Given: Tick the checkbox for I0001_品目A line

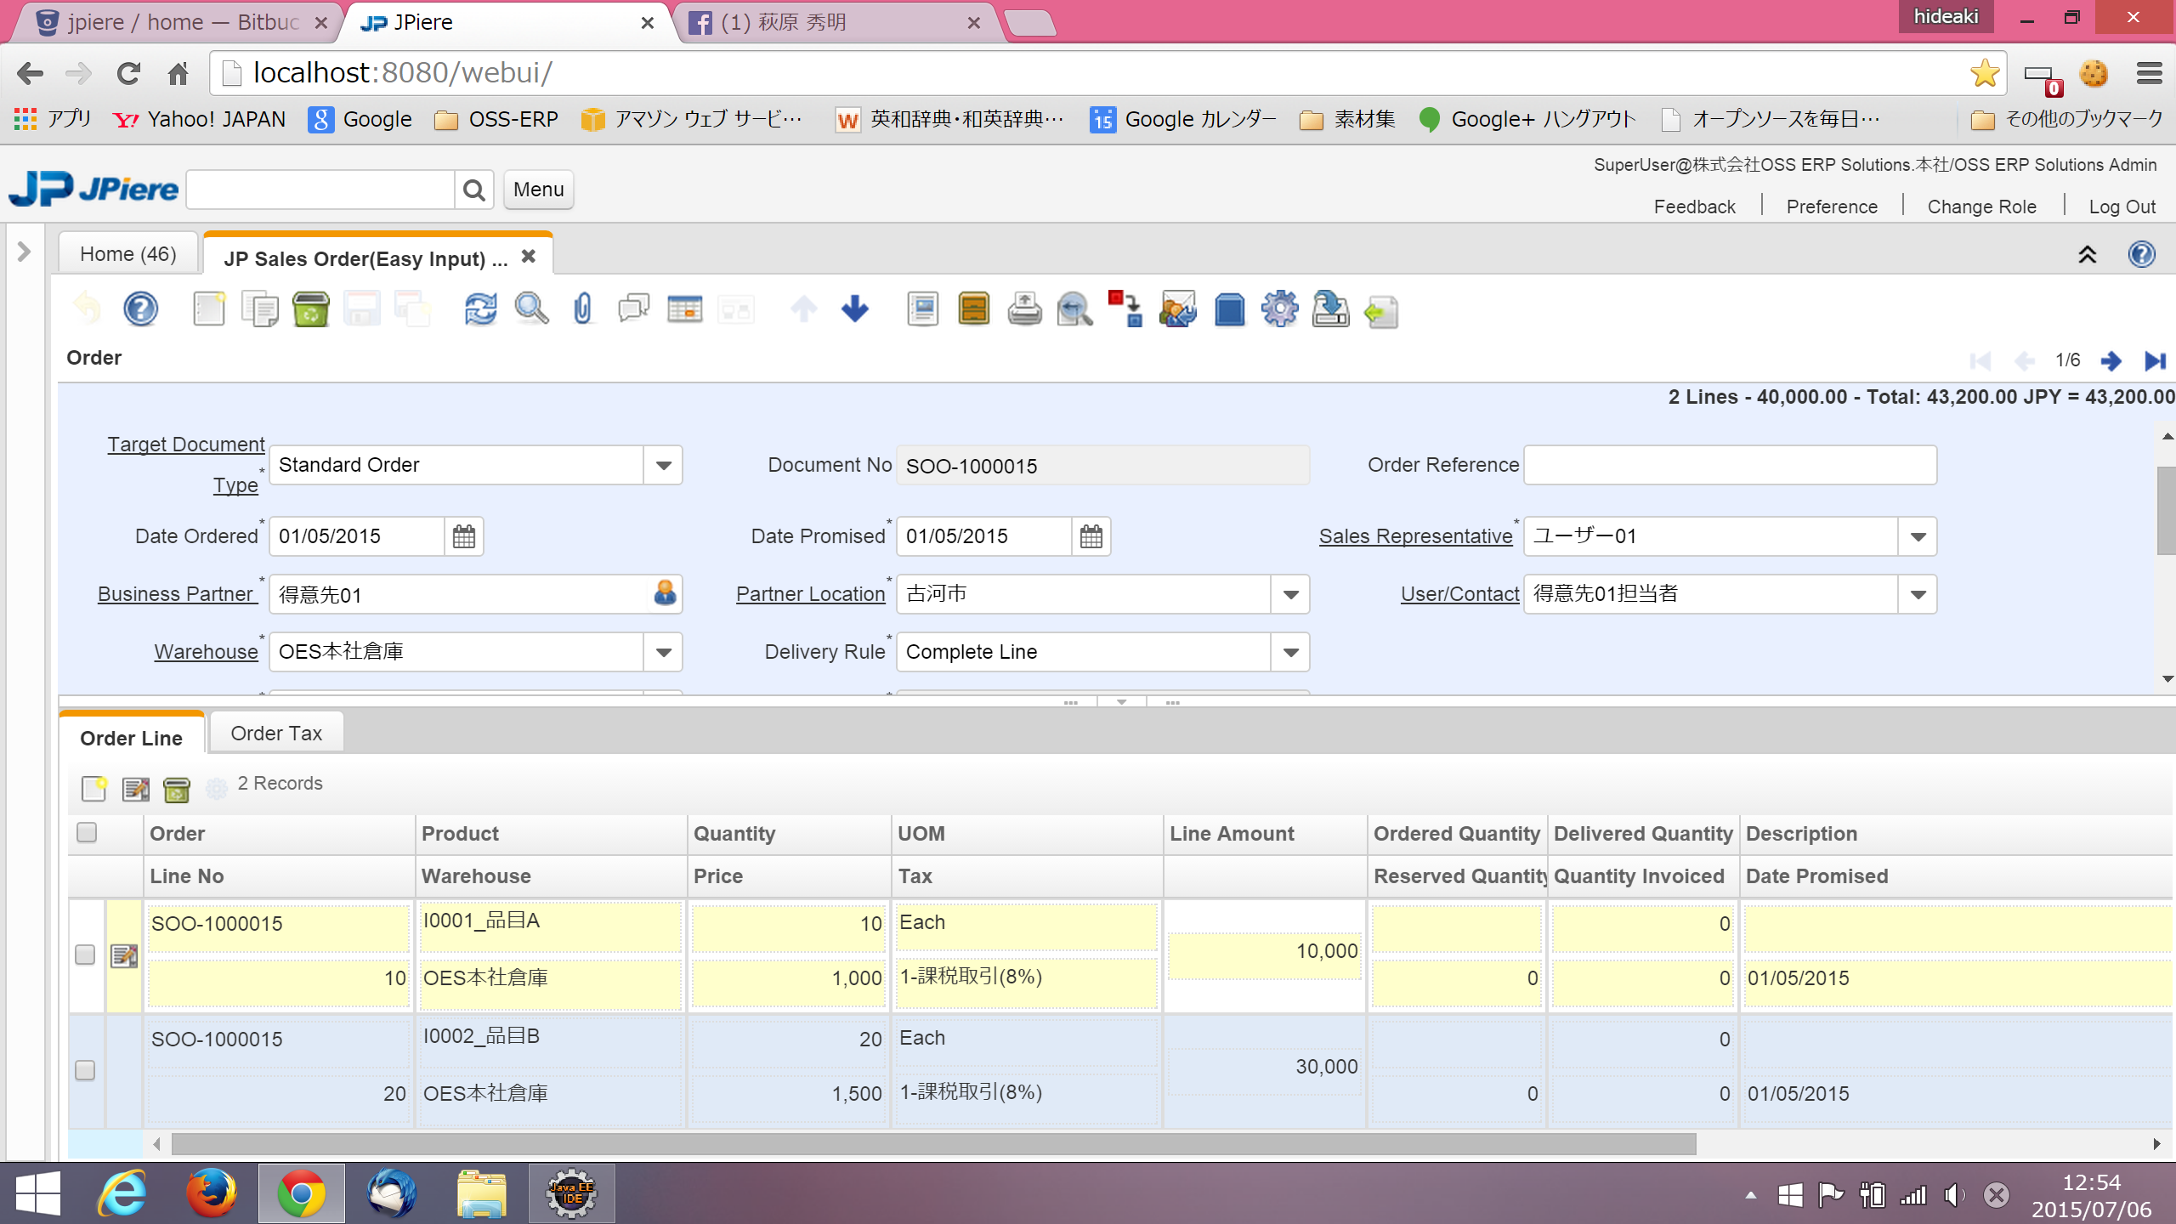Looking at the screenshot, I should 85,955.
